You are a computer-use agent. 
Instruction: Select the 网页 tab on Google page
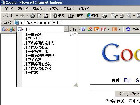pyautogui.click(x=115, y=80)
